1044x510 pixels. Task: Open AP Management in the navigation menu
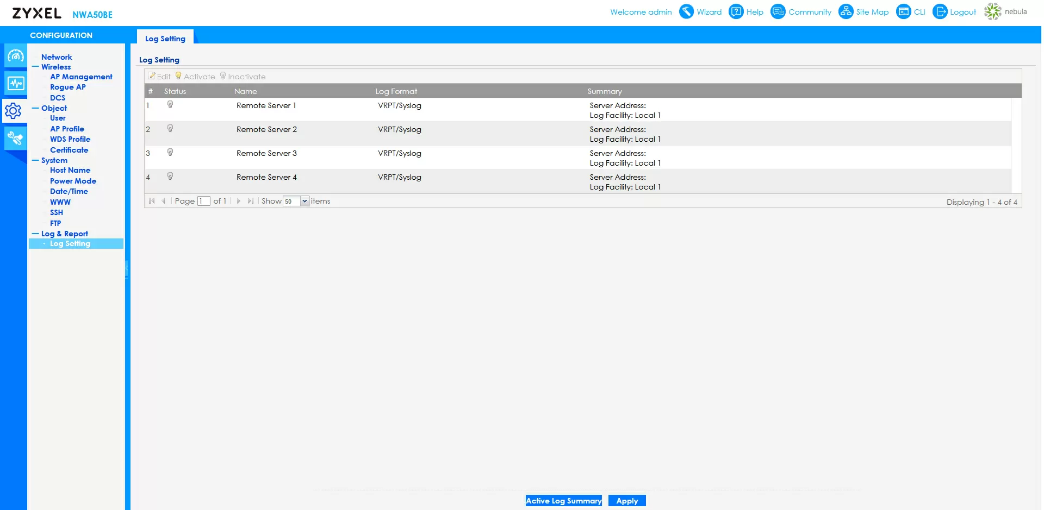click(x=81, y=77)
